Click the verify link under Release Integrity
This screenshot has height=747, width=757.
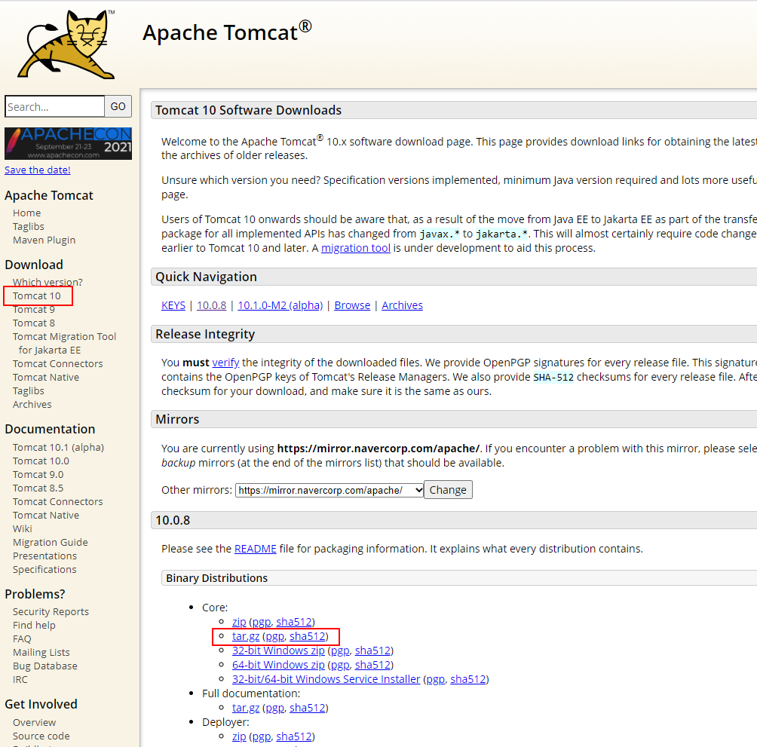pyautogui.click(x=225, y=363)
